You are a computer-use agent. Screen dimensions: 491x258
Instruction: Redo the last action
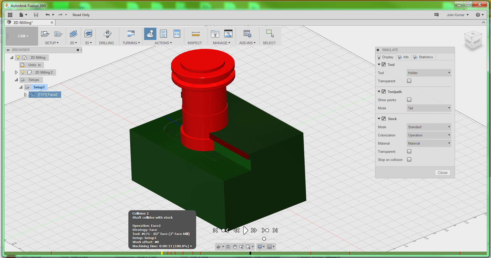click(x=61, y=15)
